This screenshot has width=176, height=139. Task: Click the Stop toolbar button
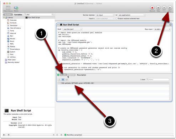164,8
